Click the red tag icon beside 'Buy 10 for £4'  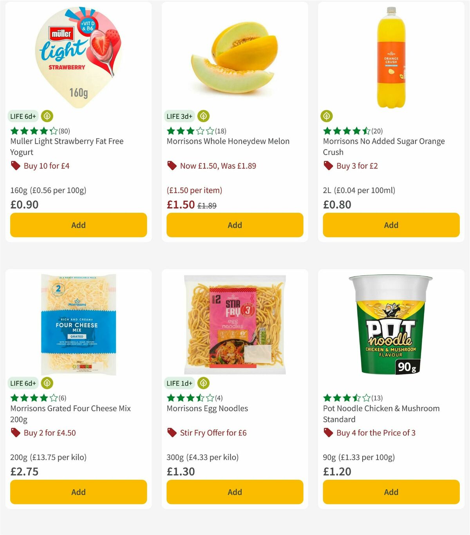coord(16,166)
